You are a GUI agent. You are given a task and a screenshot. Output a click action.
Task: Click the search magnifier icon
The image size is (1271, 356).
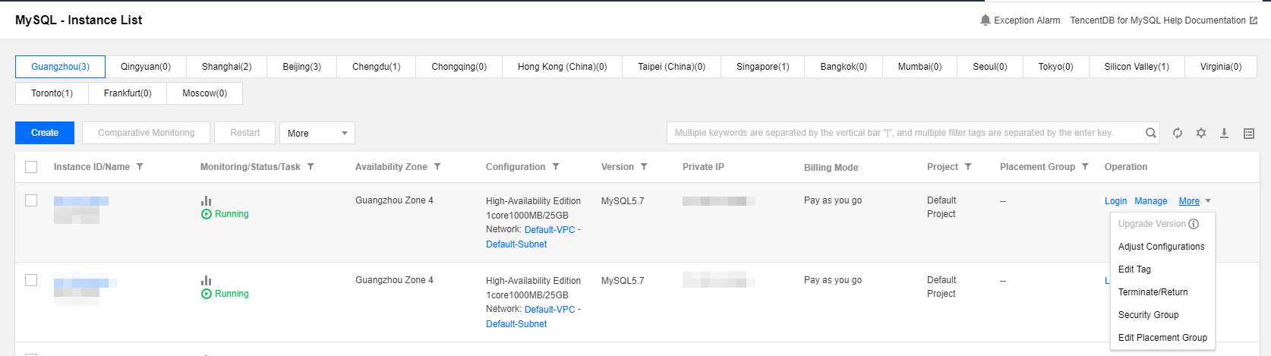pos(1151,133)
